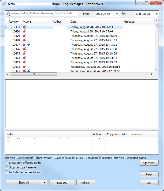The width and height of the screenshot is (164, 191).
Task: Click modified action icon for revision 10478
Action: [24, 40]
